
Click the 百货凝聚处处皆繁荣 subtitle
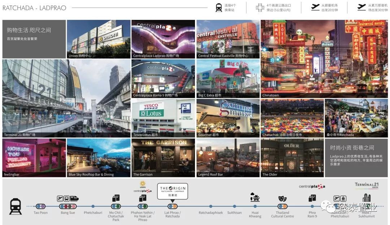pos(22,39)
